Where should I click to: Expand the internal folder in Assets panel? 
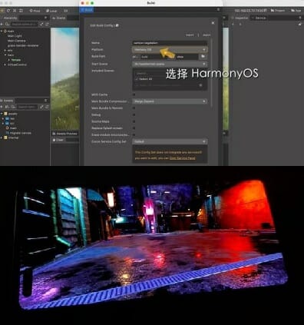coord(2,138)
